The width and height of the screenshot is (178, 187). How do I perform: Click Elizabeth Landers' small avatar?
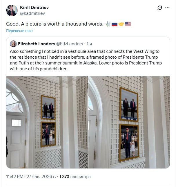pos(13,44)
